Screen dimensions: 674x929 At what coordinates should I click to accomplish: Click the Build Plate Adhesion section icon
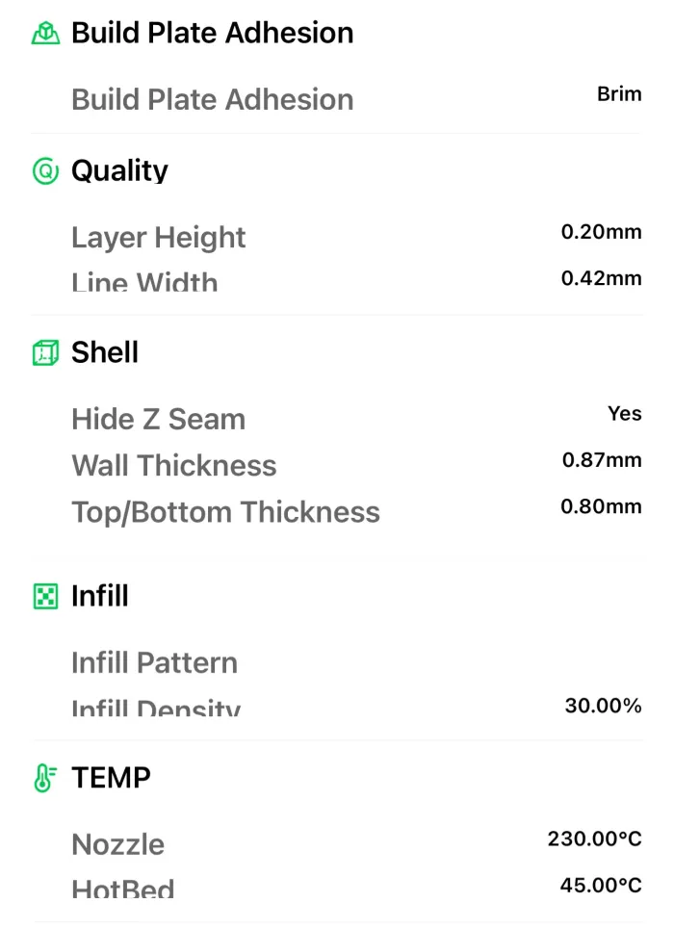click(x=45, y=33)
